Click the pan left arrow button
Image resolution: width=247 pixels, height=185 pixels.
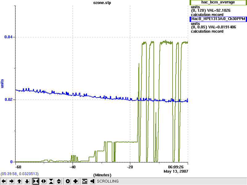tap(4, 181)
